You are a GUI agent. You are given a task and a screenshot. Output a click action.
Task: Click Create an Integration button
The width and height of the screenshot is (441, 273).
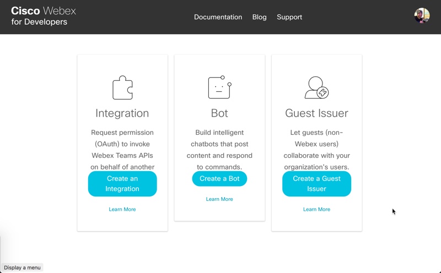point(122,184)
